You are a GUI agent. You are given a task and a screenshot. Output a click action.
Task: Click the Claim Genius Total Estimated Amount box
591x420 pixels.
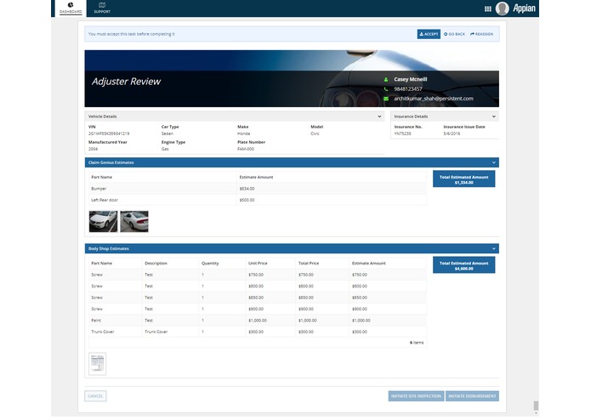[x=464, y=179]
